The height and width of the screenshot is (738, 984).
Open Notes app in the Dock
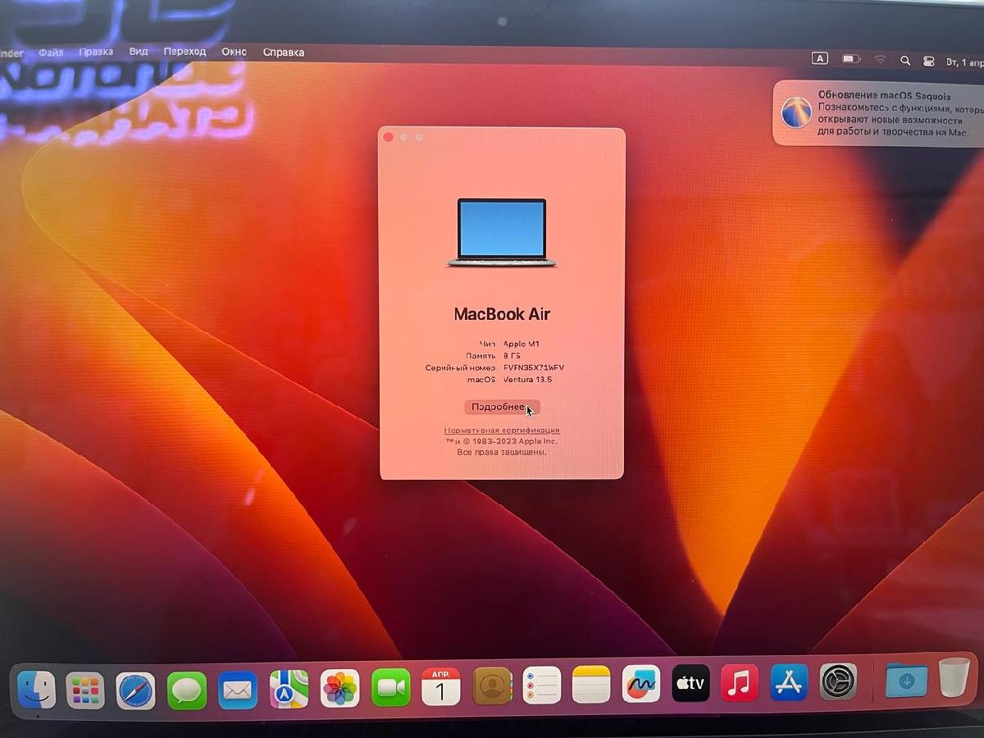[x=591, y=684]
